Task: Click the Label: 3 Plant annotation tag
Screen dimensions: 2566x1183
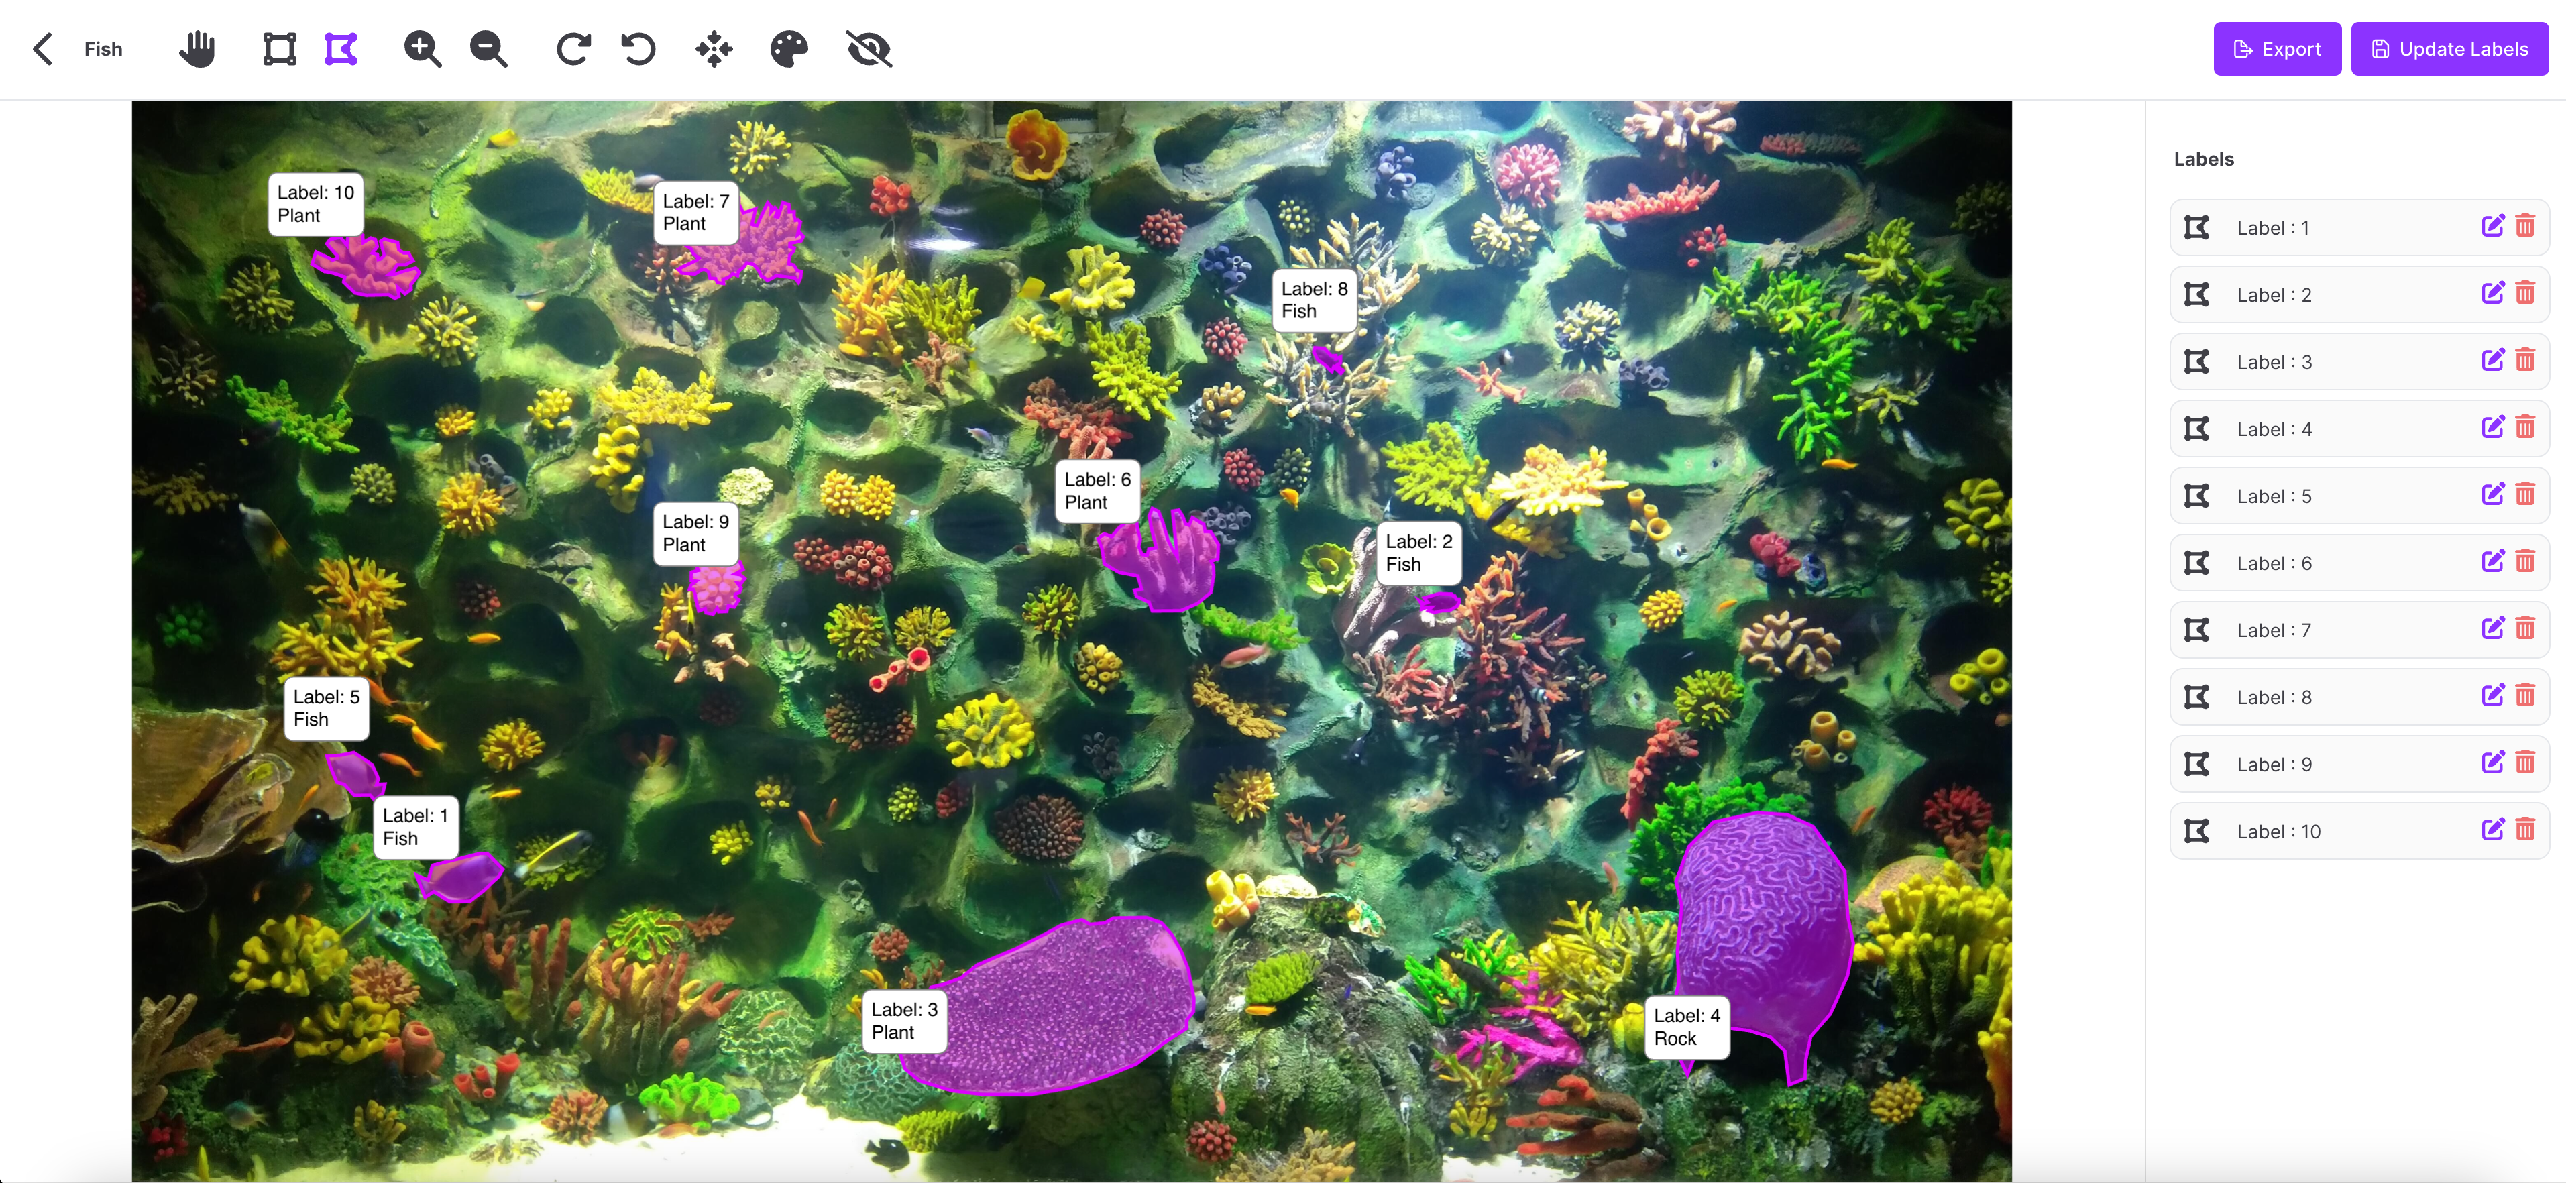Action: [x=903, y=1021]
